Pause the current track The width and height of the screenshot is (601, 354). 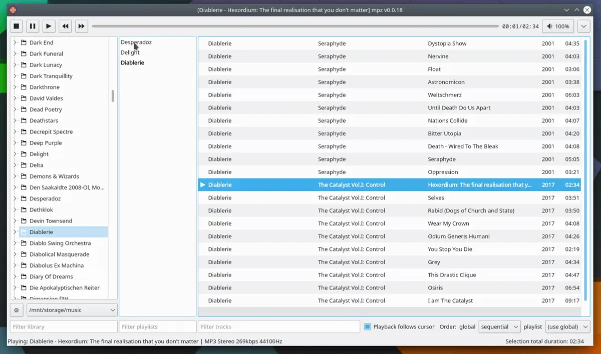(x=32, y=26)
